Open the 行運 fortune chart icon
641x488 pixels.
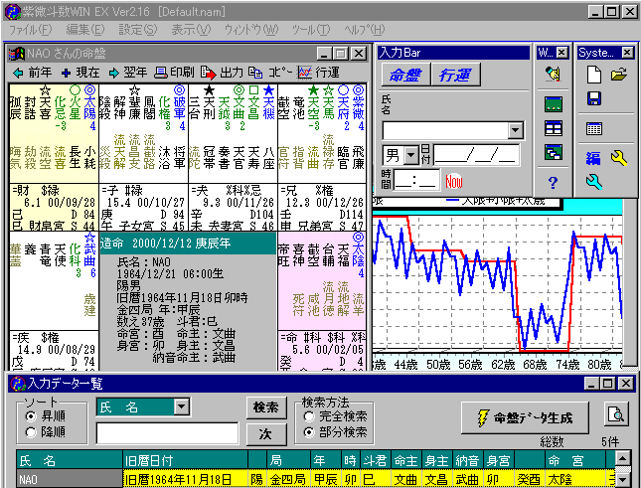click(304, 73)
